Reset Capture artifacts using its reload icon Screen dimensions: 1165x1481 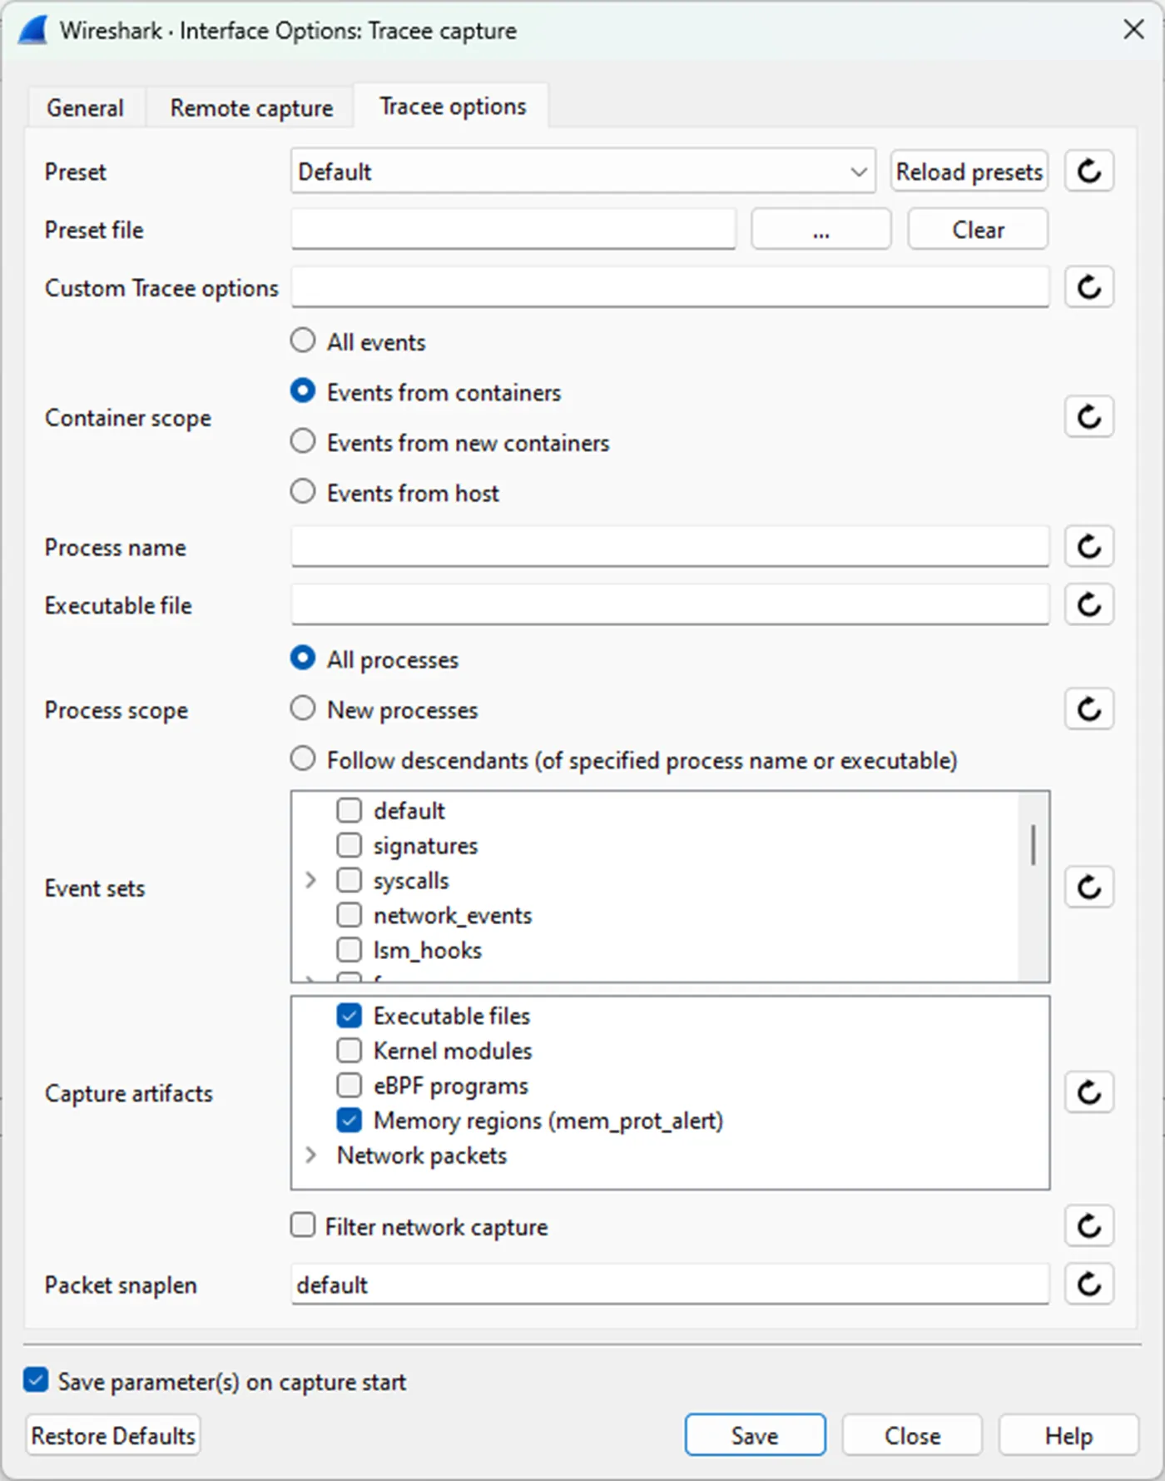[x=1089, y=1092]
